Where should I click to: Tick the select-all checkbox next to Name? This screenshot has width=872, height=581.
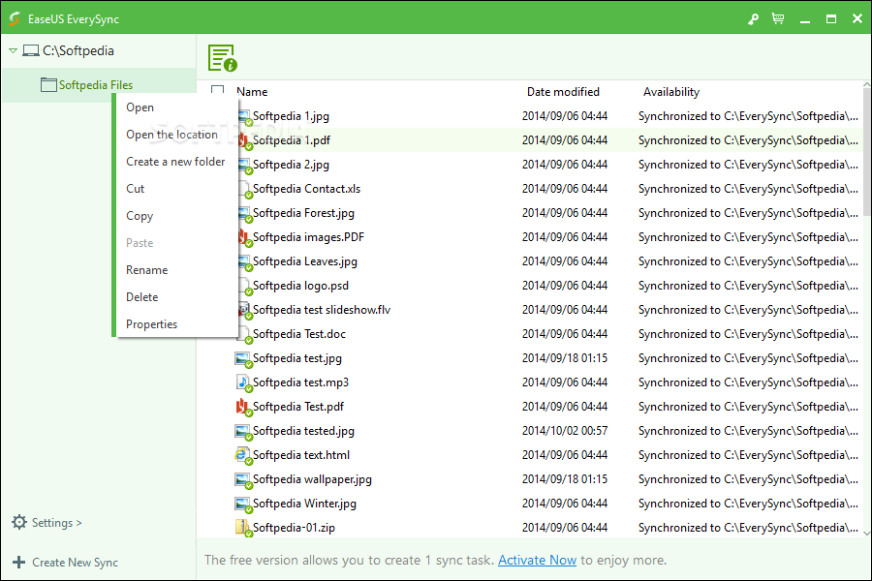pyautogui.click(x=217, y=91)
